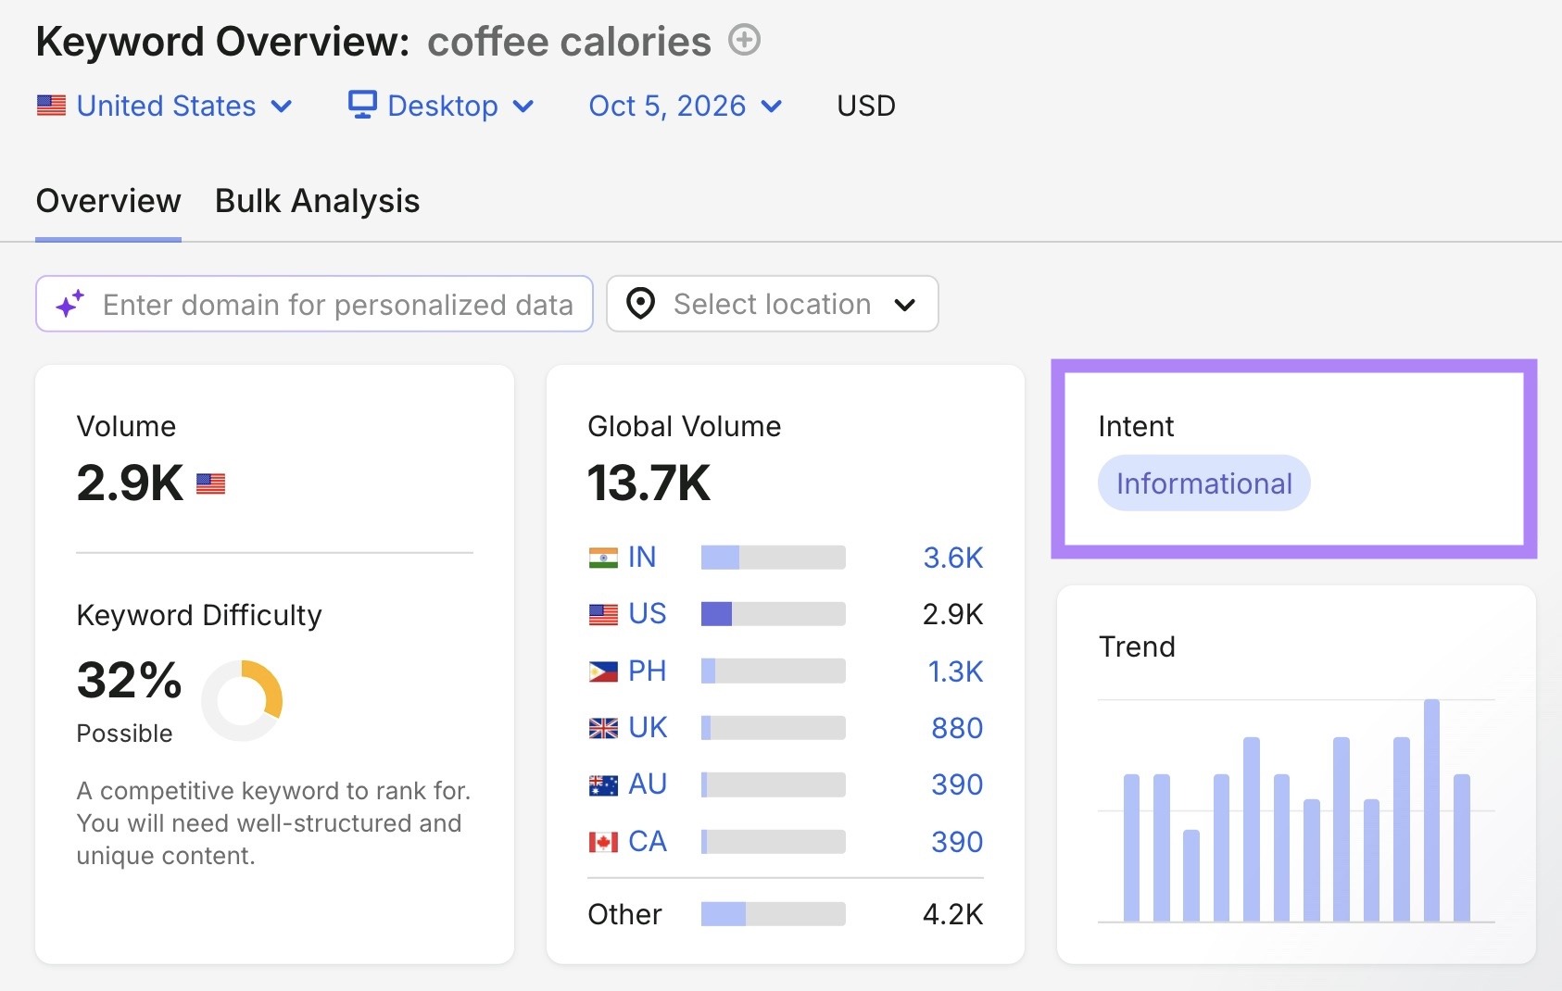Click the Australia flag icon

tap(603, 785)
